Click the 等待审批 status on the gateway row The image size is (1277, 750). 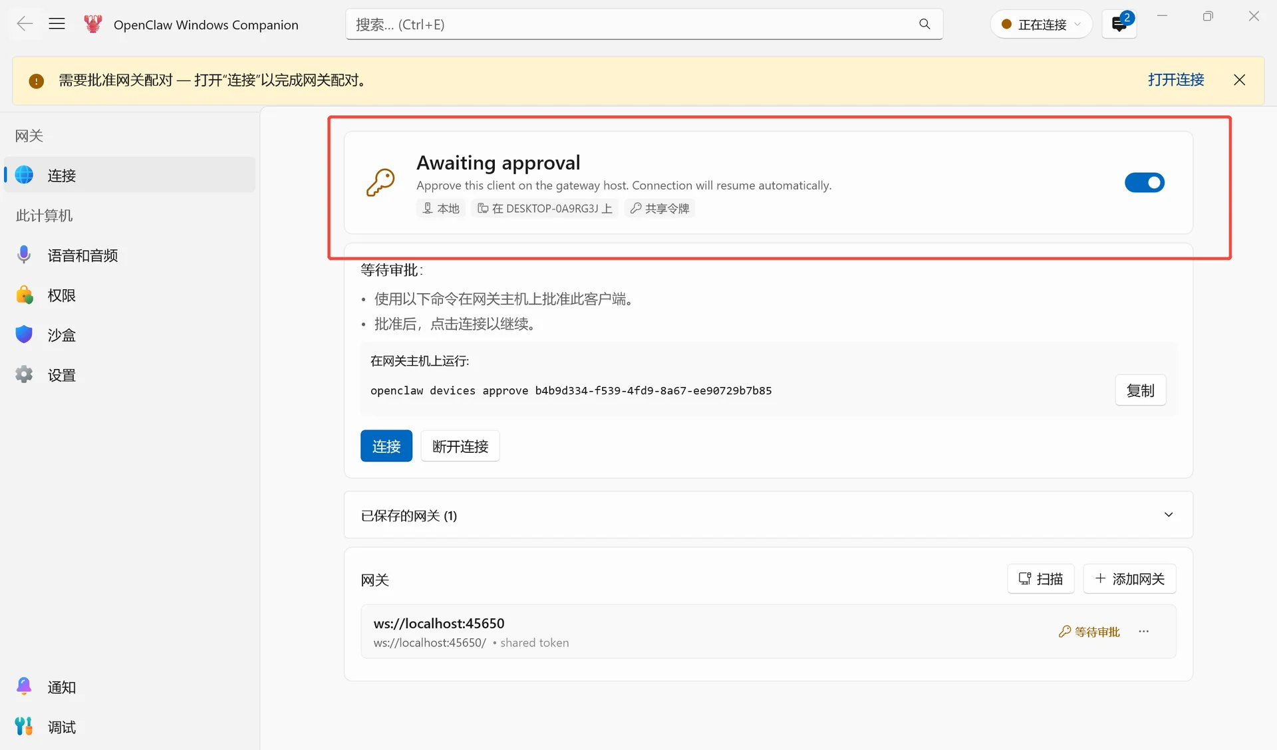pyautogui.click(x=1089, y=632)
